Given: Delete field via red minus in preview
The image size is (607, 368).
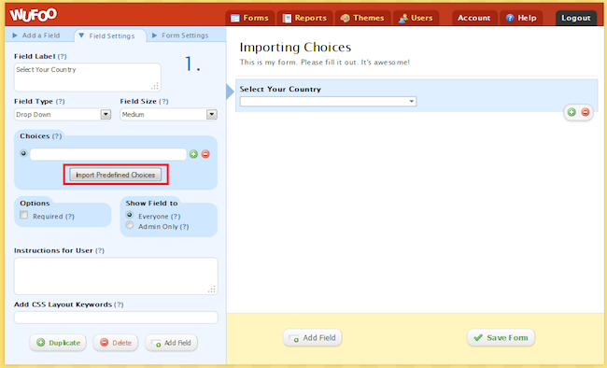Looking at the screenshot, I should 586,112.
